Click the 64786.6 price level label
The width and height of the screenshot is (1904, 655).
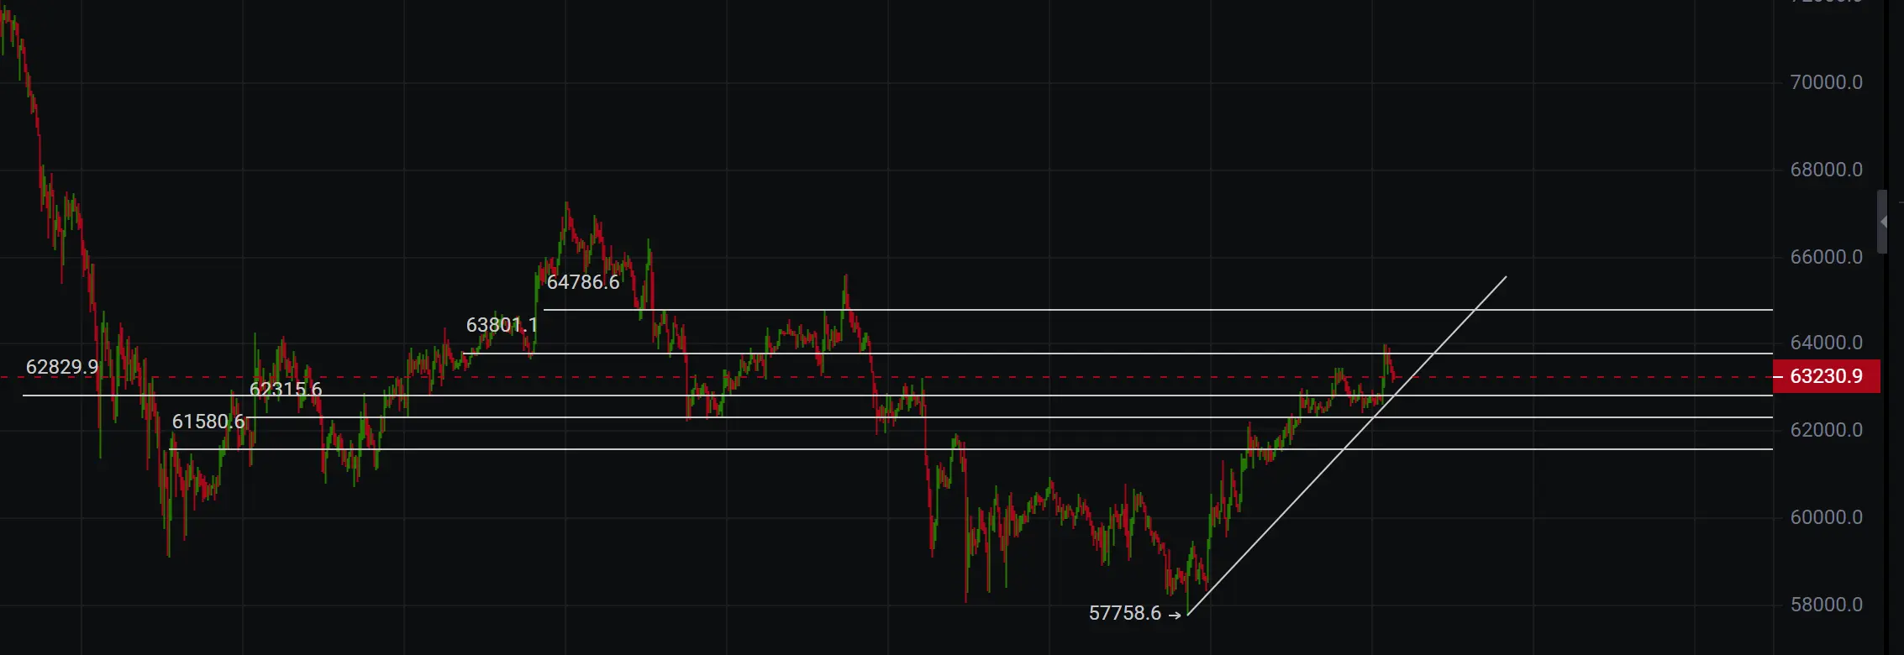[x=583, y=282]
